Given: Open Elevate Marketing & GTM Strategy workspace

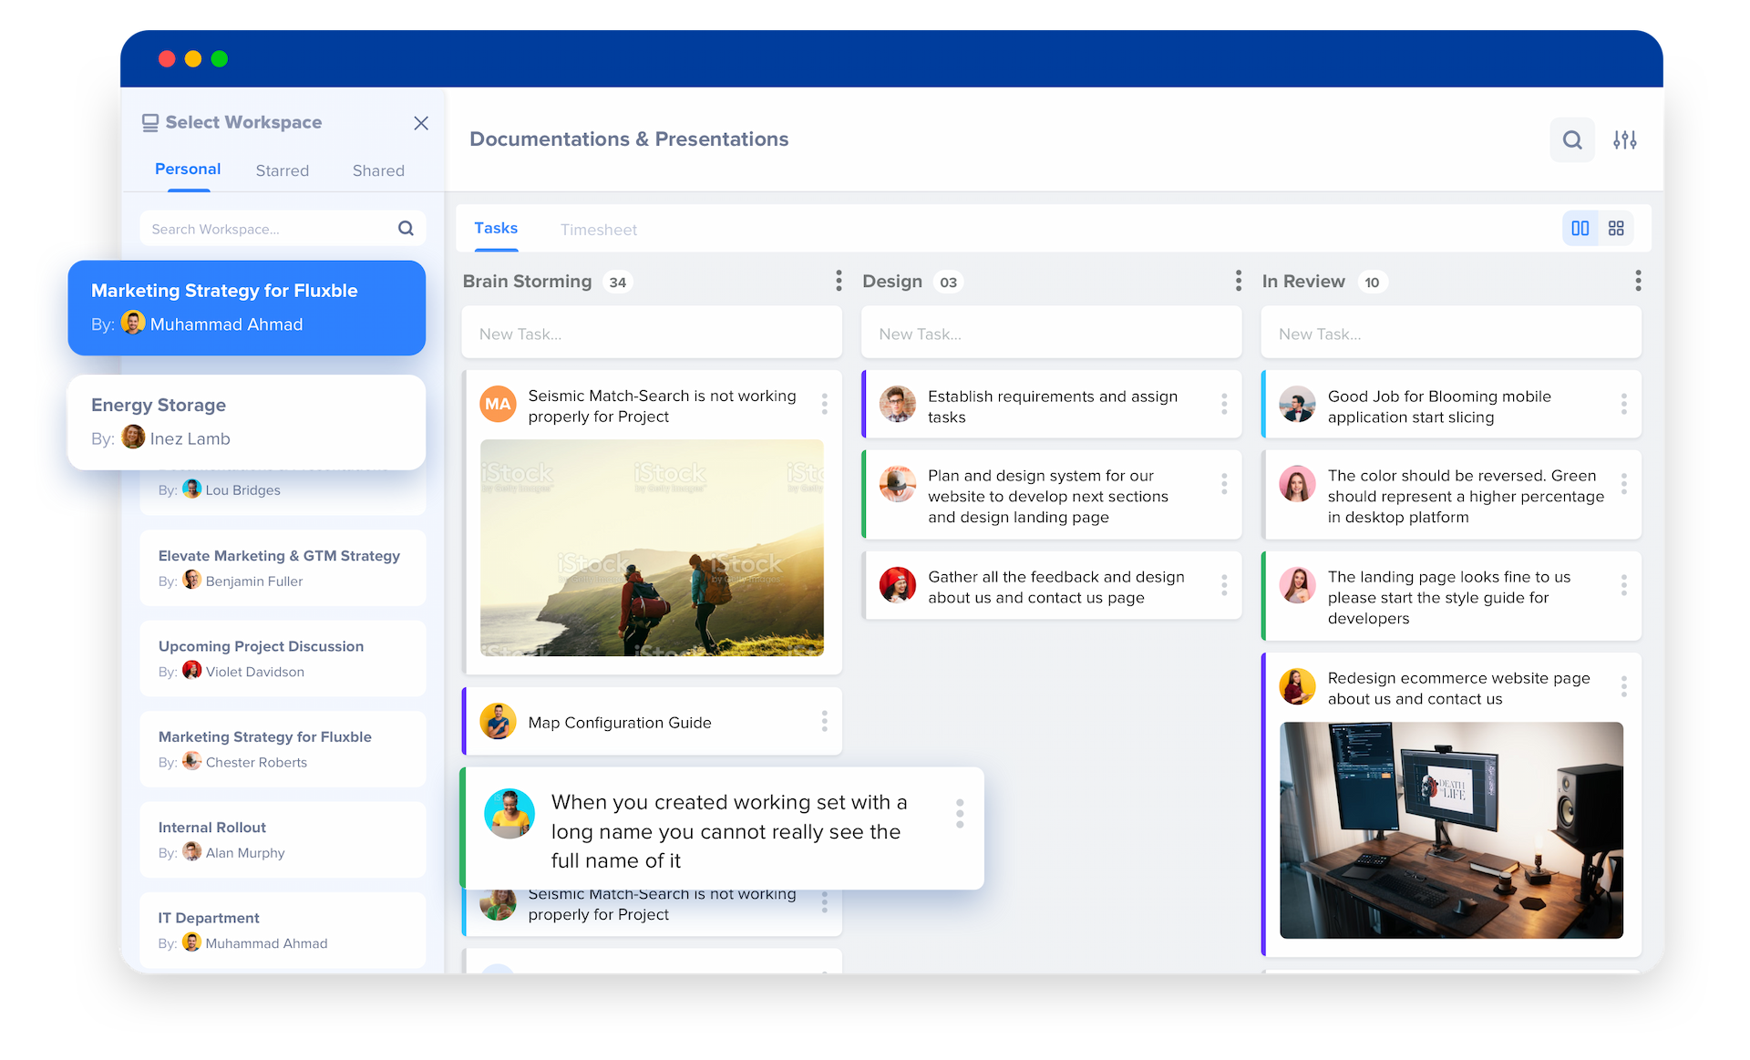Looking at the screenshot, I should (283, 568).
